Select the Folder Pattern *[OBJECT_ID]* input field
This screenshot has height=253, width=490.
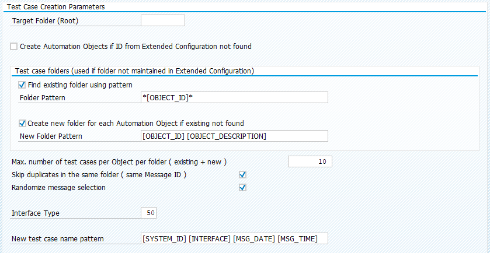tap(234, 97)
